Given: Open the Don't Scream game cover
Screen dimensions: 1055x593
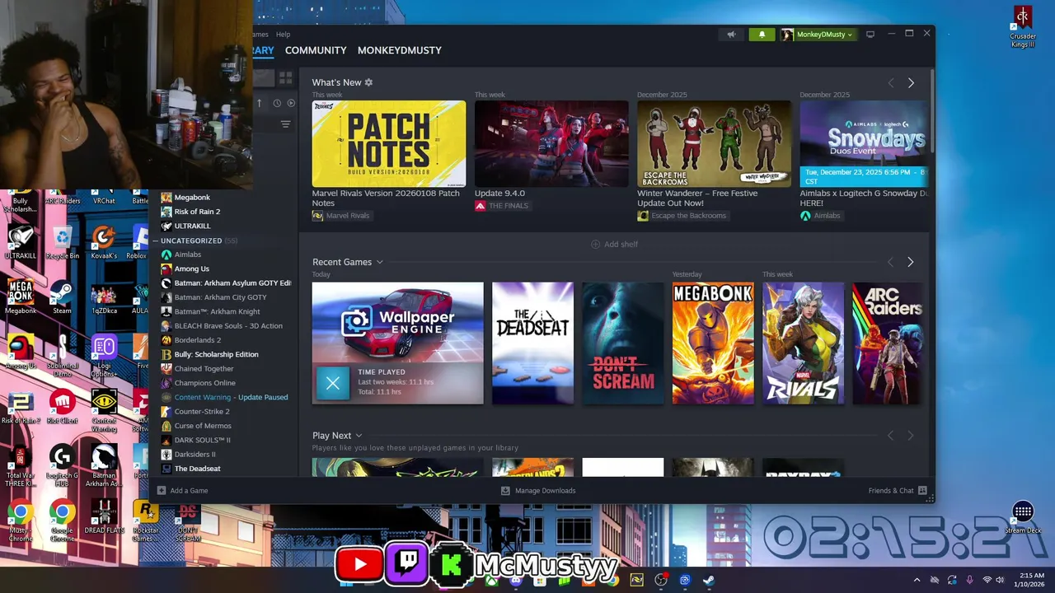Looking at the screenshot, I should pyautogui.click(x=623, y=343).
